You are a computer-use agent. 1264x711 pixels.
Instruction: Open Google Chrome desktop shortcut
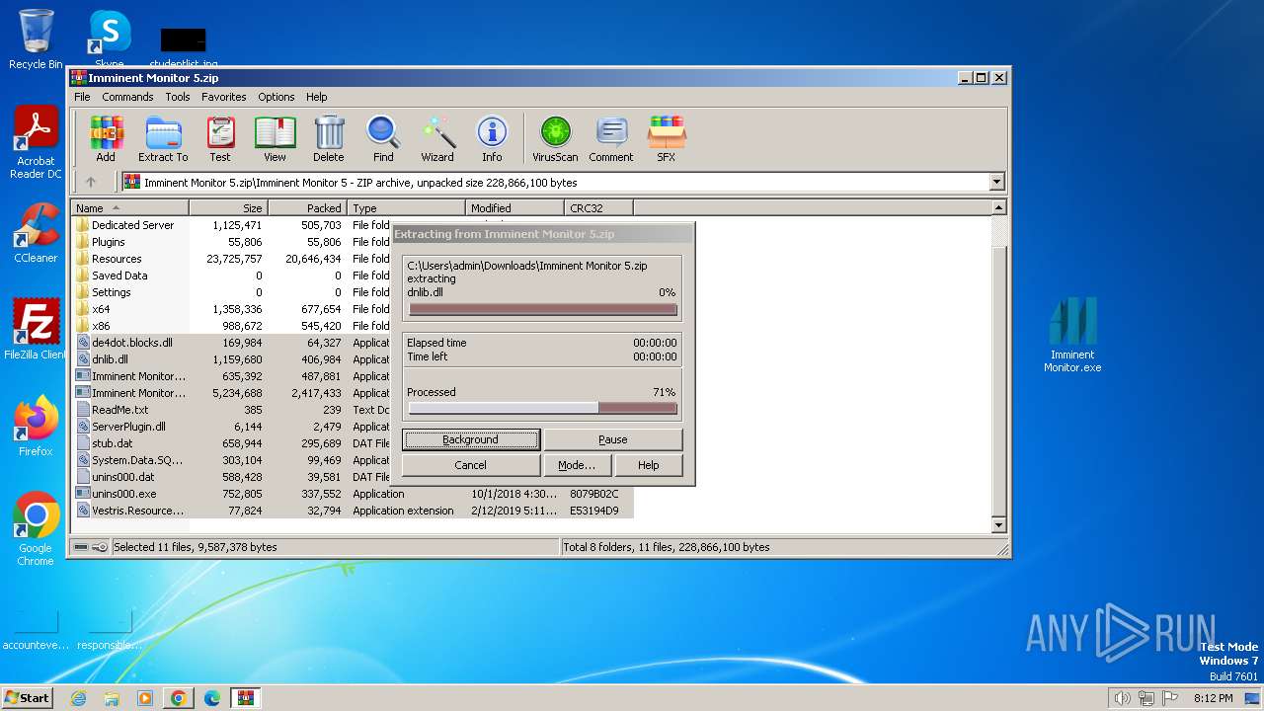(36, 529)
